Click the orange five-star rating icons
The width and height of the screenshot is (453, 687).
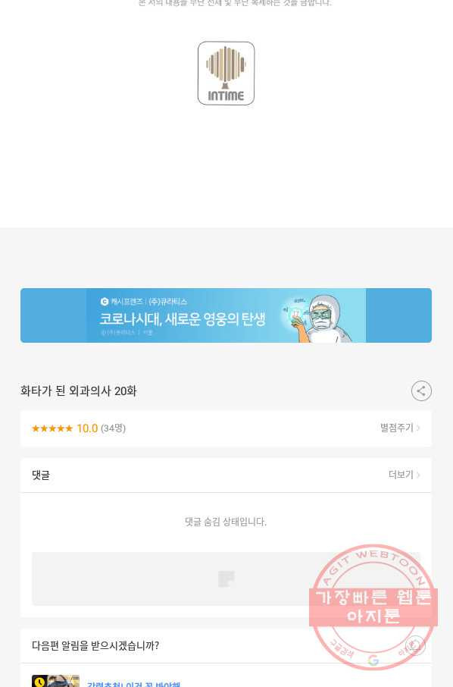coord(52,428)
